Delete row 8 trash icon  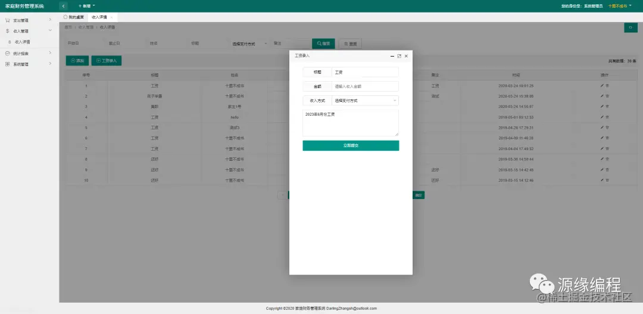[607, 159]
